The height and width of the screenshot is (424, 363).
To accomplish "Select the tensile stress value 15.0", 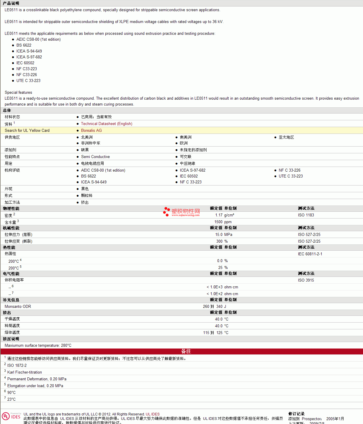I will [x=219, y=235].
